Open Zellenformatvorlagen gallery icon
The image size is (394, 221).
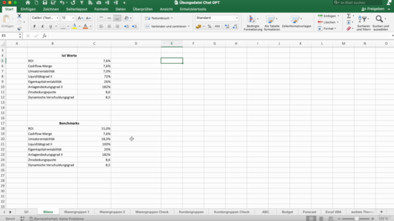(x=295, y=19)
